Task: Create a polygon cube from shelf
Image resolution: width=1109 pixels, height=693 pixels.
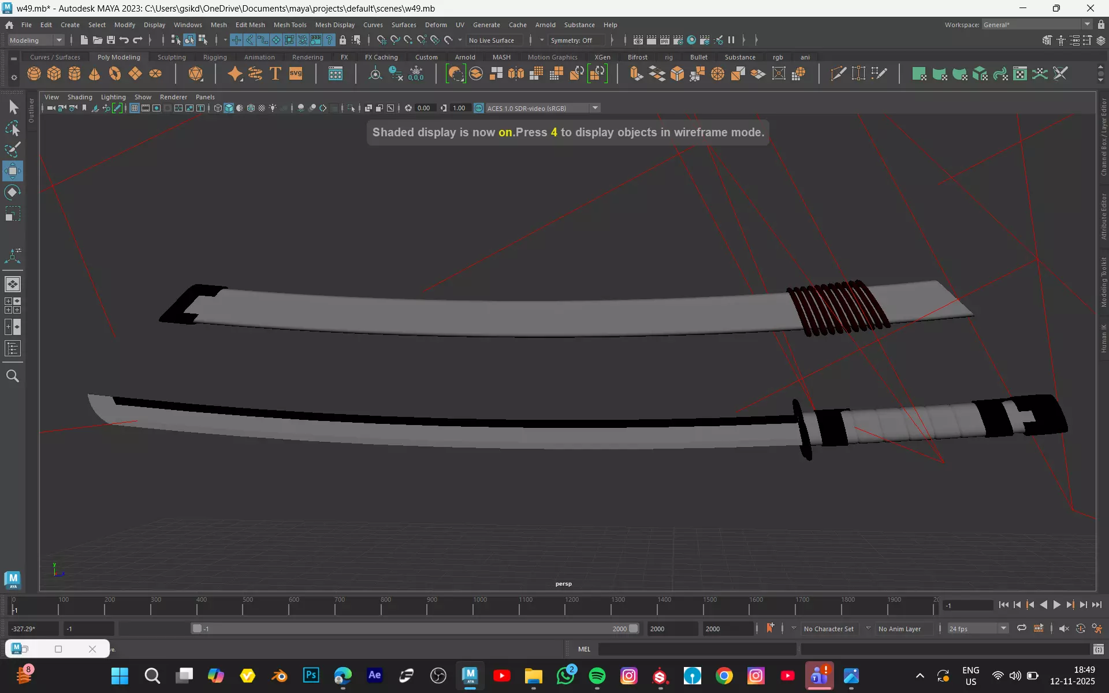Action: point(54,74)
